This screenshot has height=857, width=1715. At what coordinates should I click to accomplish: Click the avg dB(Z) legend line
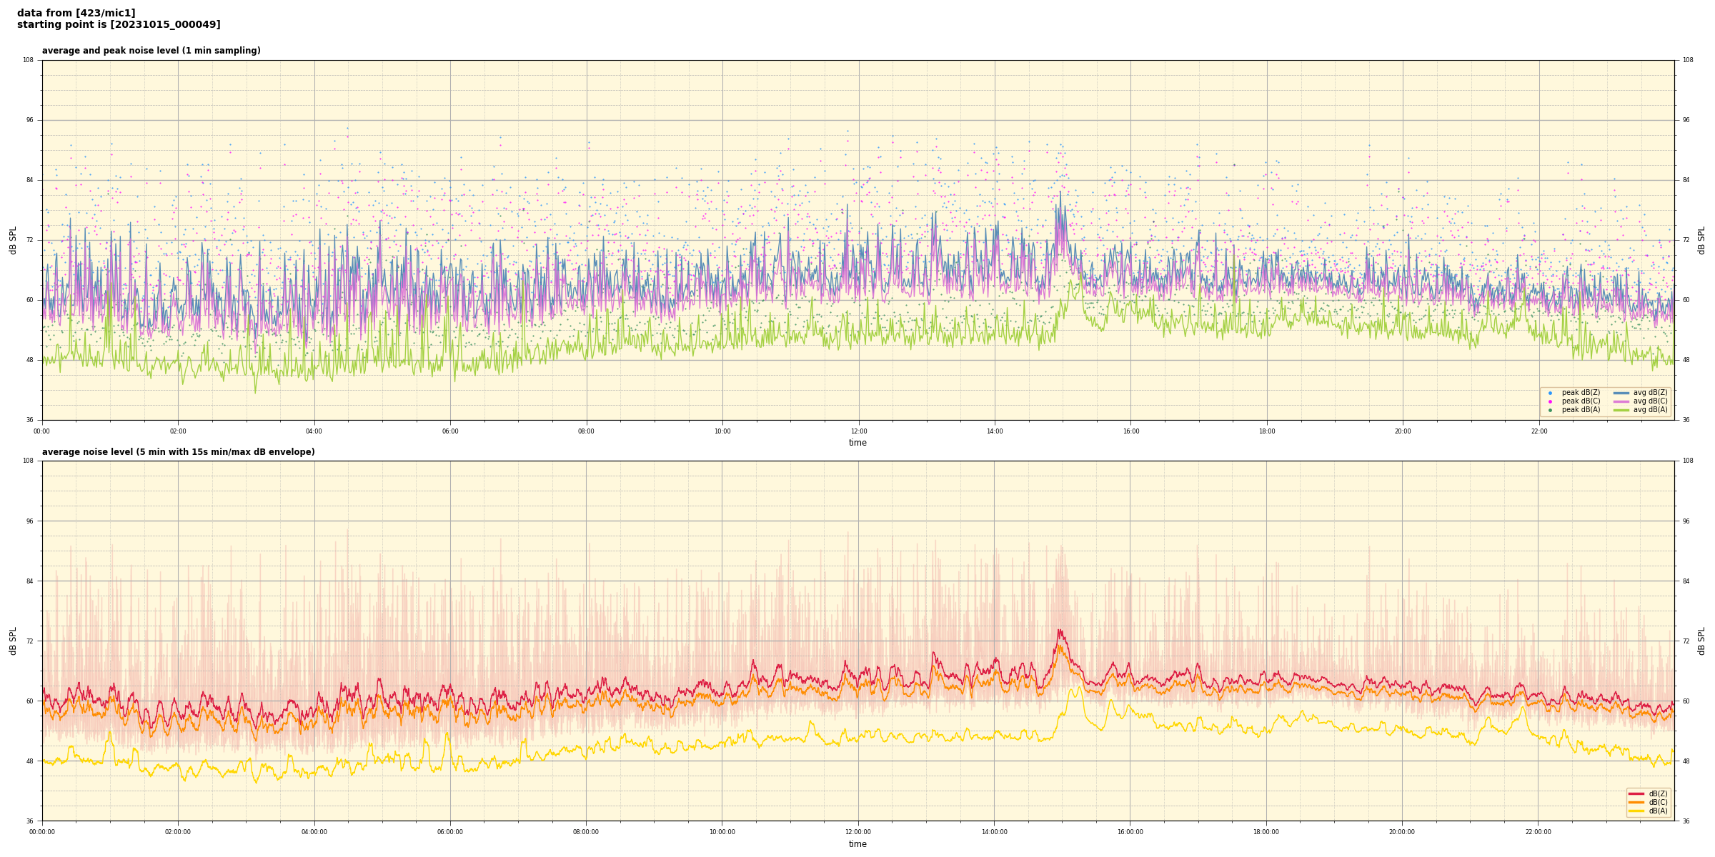pos(1621,393)
